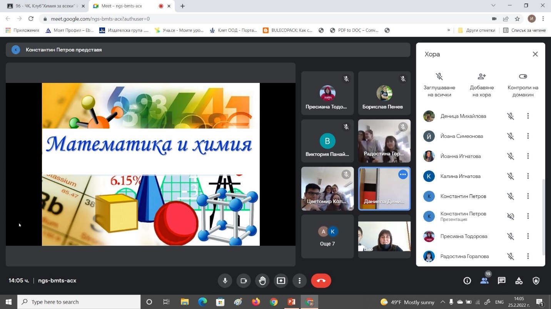Click the present screen button
The width and height of the screenshot is (551, 309).
[281, 281]
